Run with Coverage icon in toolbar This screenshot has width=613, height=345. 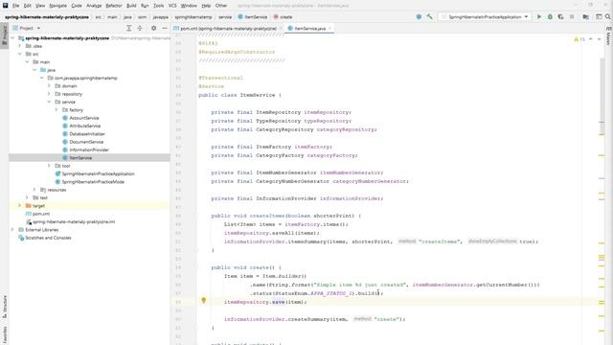coord(560,17)
